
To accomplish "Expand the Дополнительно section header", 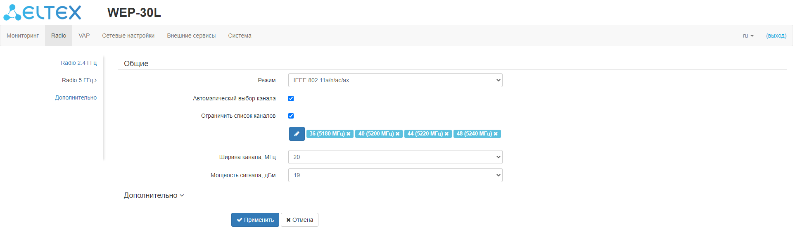I will (x=154, y=195).
